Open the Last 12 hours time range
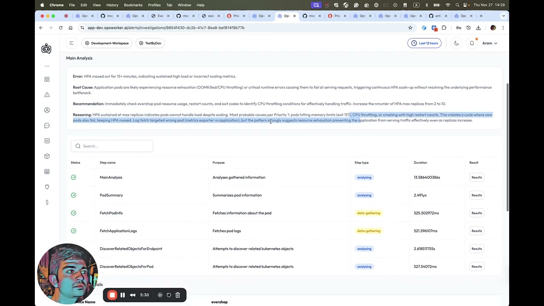Image resolution: width=544 pixels, height=306 pixels. (x=425, y=43)
